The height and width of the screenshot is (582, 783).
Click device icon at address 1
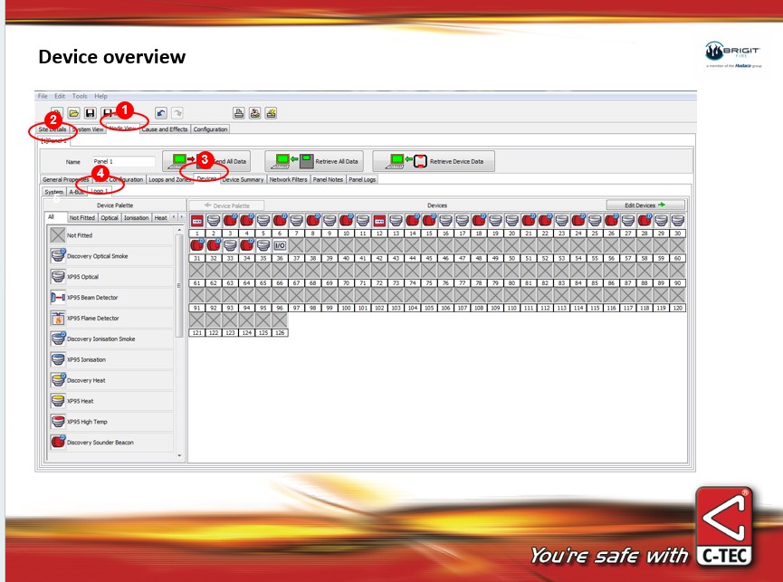[x=196, y=221]
